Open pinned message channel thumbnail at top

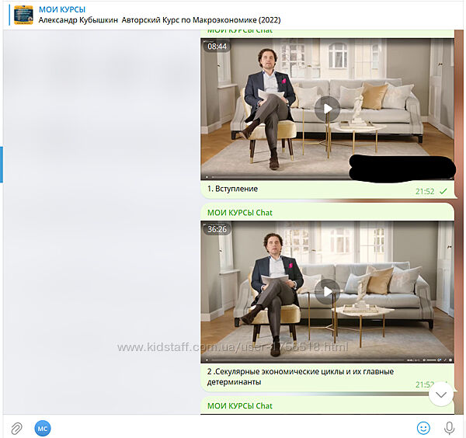[23, 15]
